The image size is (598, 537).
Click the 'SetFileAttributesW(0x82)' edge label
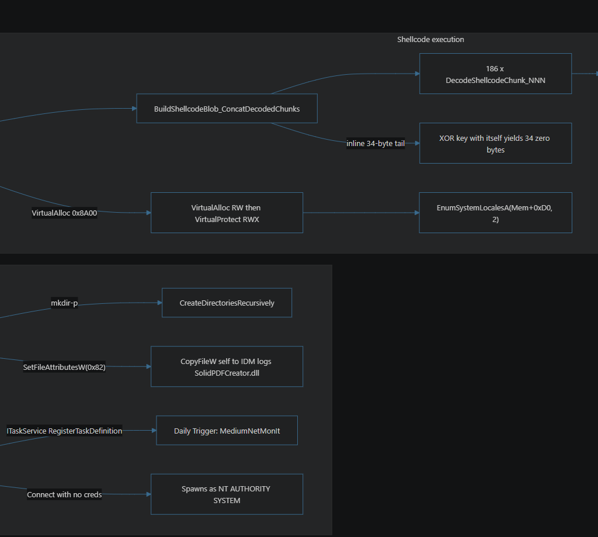tap(64, 367)
